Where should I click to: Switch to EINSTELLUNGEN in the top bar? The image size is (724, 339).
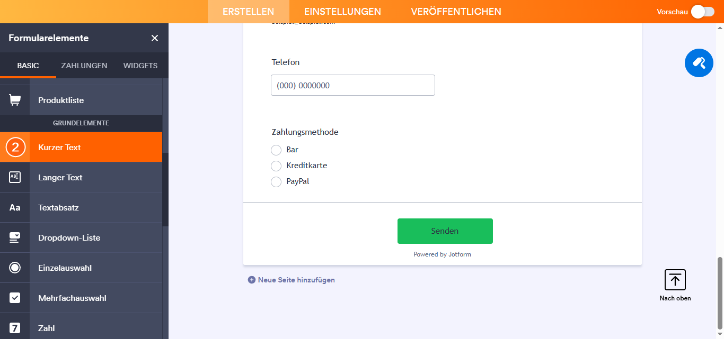342,11
